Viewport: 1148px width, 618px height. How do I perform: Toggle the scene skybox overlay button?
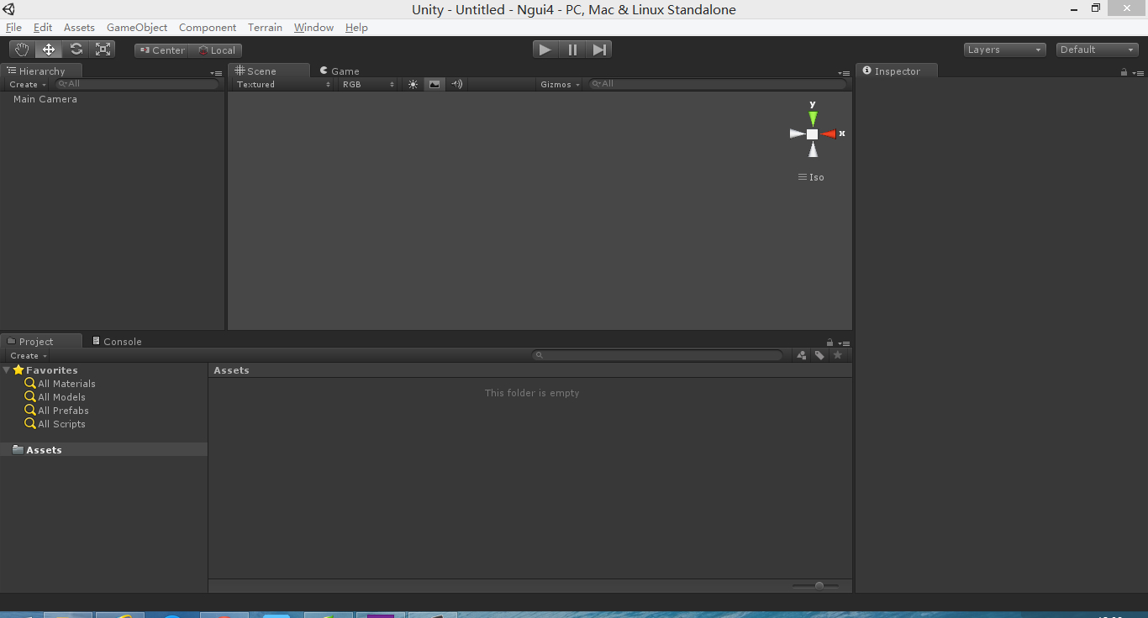pos(434,84)
